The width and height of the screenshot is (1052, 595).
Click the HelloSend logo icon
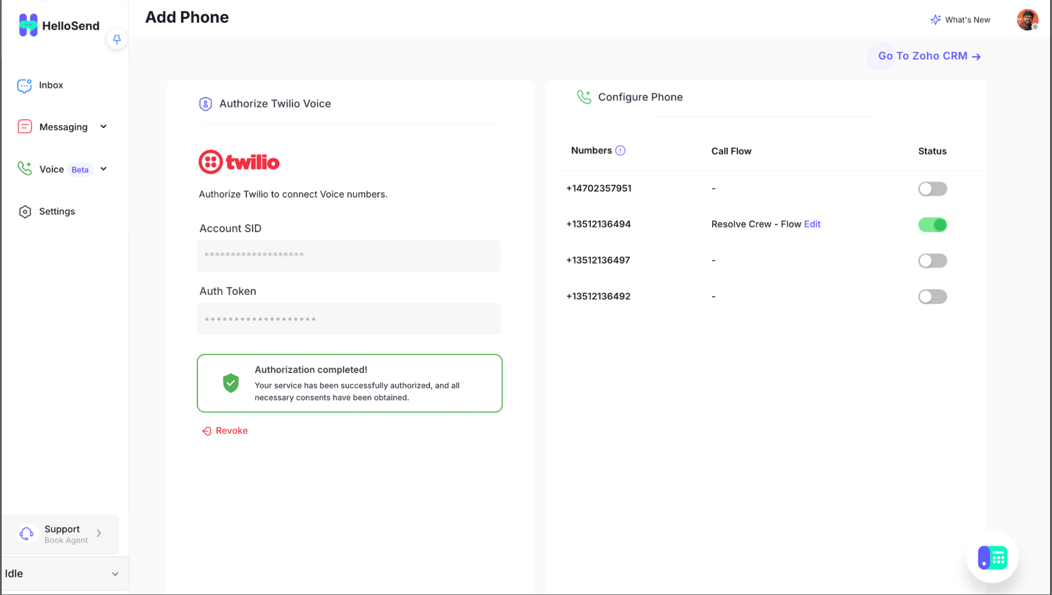28,25
